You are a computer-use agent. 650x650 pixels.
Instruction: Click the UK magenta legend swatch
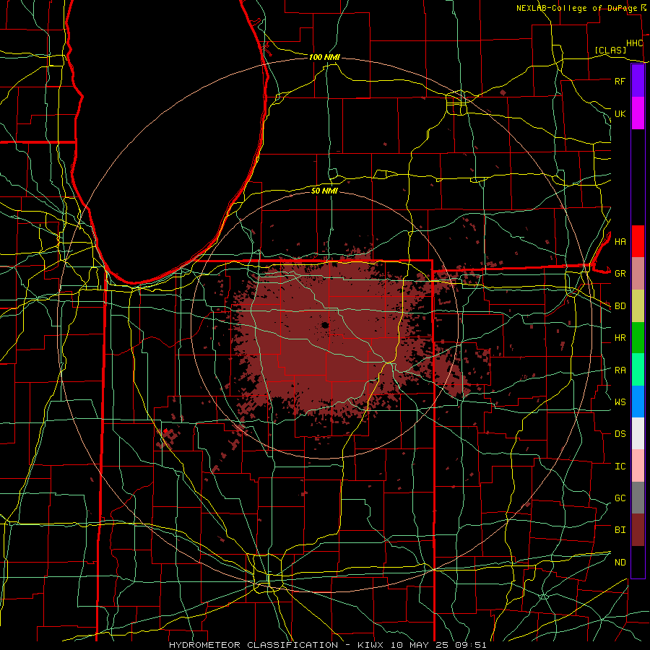638,113
